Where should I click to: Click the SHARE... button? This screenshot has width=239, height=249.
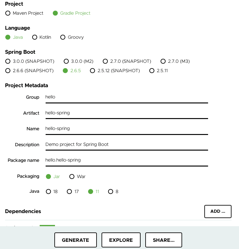(164, 240)
